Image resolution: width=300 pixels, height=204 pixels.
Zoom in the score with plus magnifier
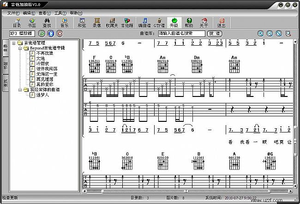(x=260, y=34)
